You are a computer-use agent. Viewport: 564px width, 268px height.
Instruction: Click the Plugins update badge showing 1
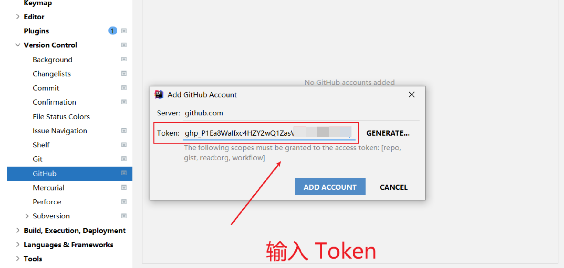click(113, 31)
